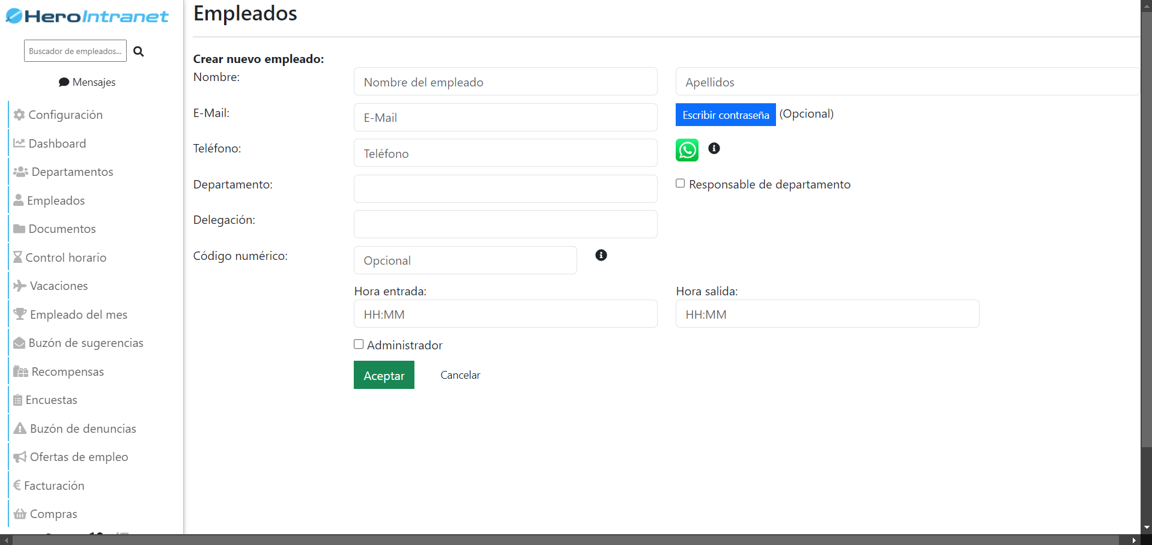Open the Dashboard menu item
This screenshot has width=1152, height=545.
tap(57, 143)
